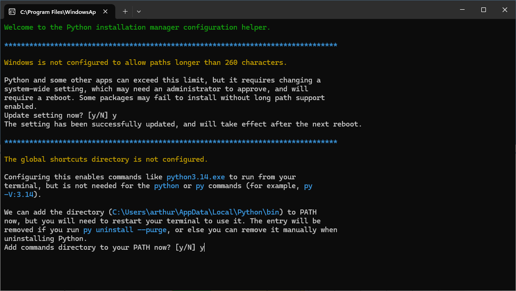Click the PATH prompt input line
This screenshot has width=516, height=291.
(104, 247)
